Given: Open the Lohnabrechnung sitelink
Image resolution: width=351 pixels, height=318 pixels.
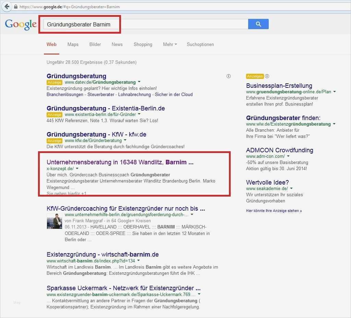Looking at the screenshot, I should [x=134, y=95].
